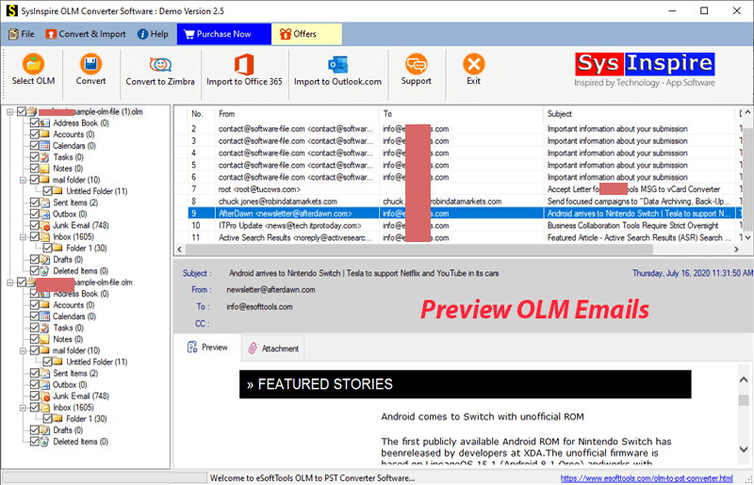Click the Convert to Zimbra icon

[160, 64]
